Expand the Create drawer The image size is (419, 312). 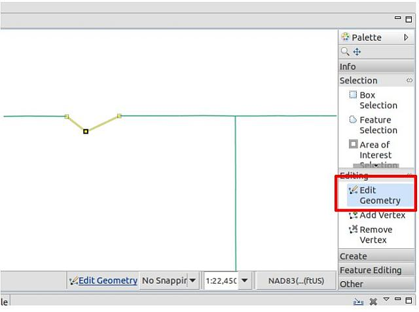coord(376,256)
